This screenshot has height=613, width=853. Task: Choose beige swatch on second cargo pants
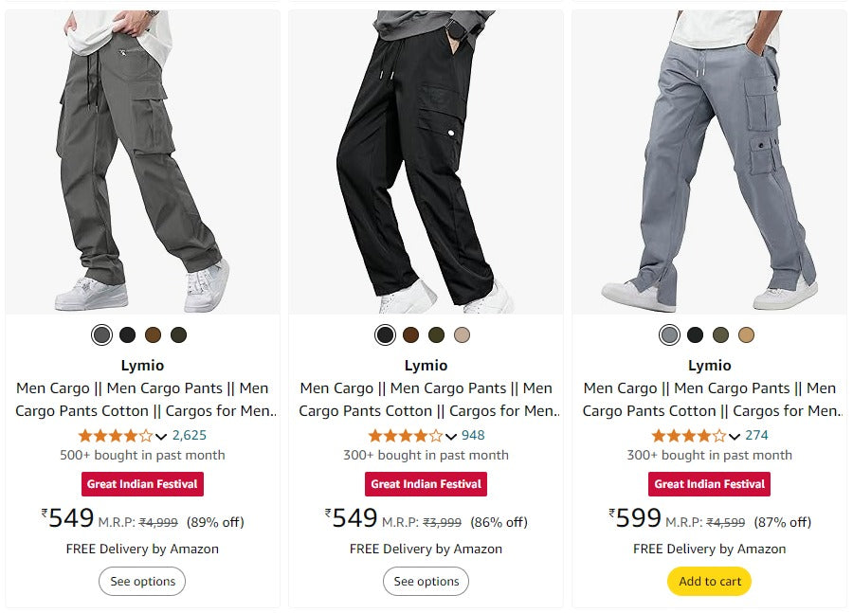pos(462,334)
